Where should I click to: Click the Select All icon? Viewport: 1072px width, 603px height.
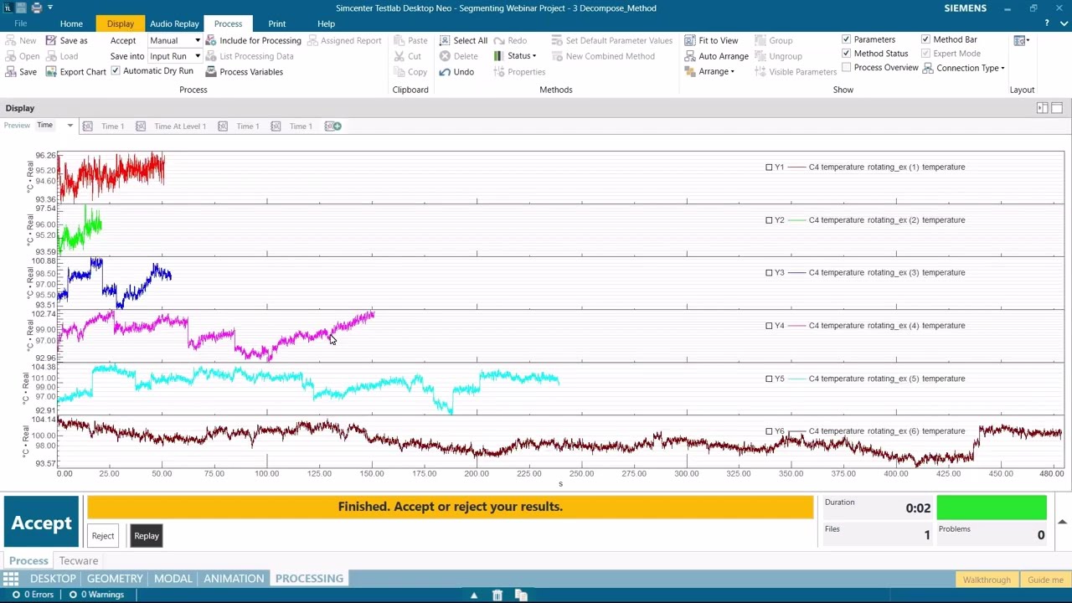click(x=445, y=40)
